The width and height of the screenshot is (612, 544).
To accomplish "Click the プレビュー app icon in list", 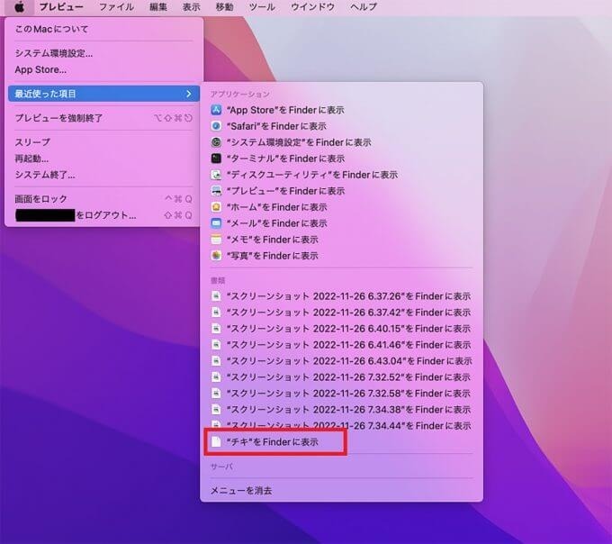I will click(216, 191).
